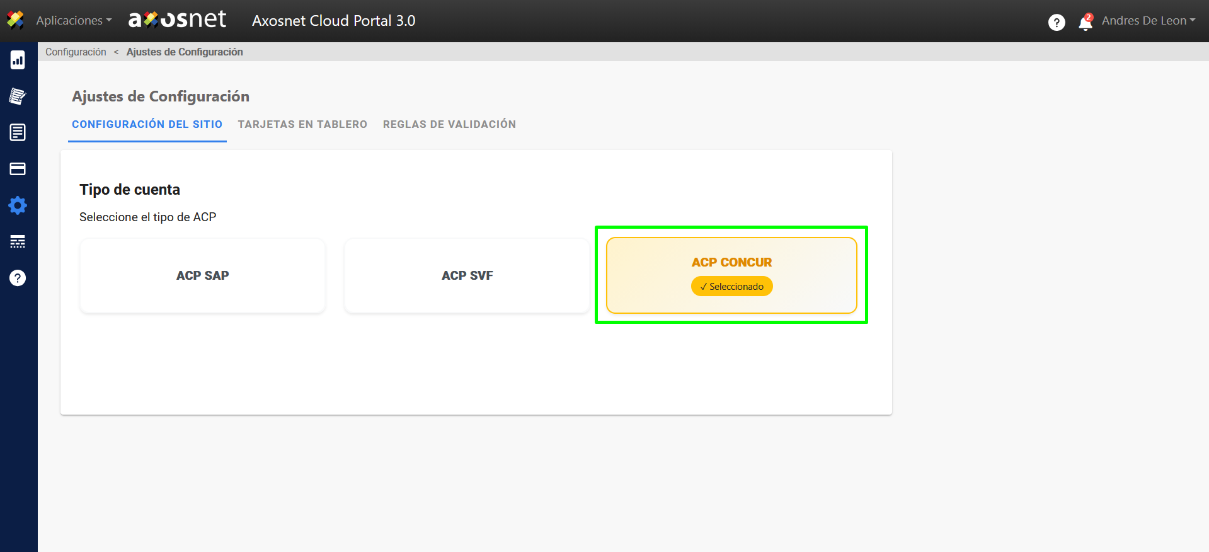This screenshot has height=552, width=1209.
Task: Go to Configuración breadcrumb link
Action: [x=76, y=52]
